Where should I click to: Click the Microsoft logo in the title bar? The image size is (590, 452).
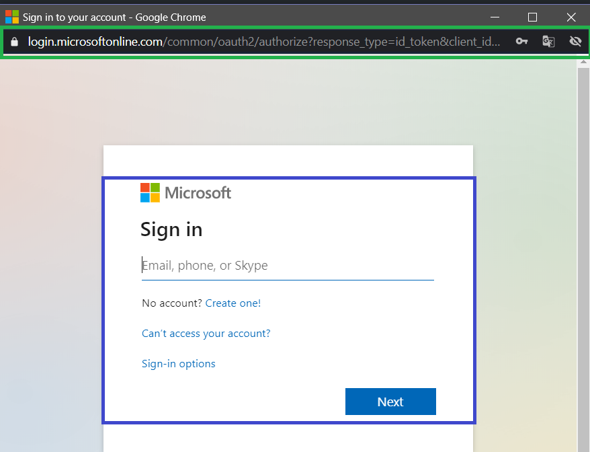click(x=11, y=17)
